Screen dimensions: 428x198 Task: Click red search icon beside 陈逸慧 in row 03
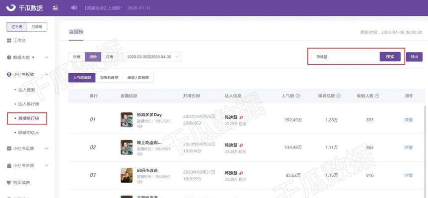(241, 173)
